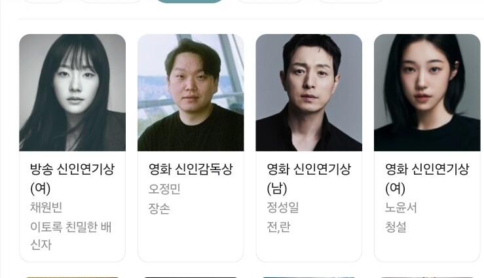This screenshot has height=278, width=484.
Task: Click the 방송 신인연기상 (여) award title
Action: pos(72,179)
